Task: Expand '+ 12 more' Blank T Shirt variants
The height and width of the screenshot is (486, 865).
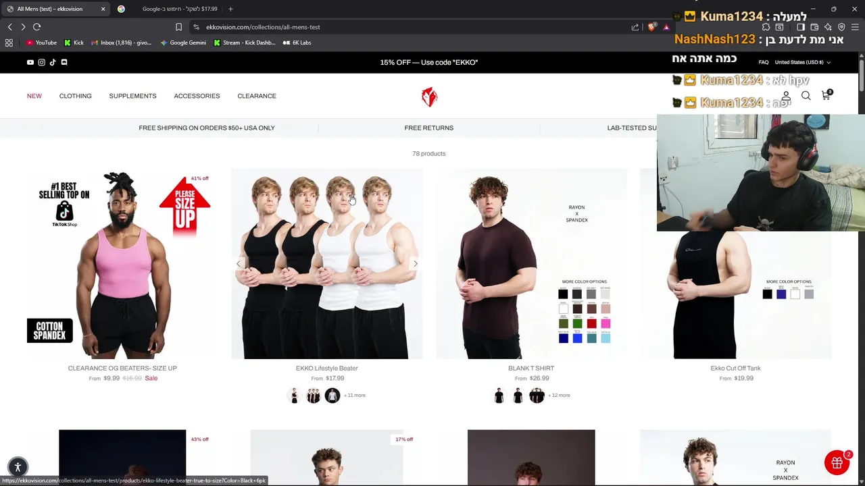Action: click(x=559, y=396)
